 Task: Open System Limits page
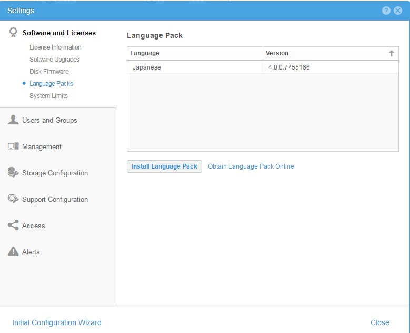pos(48,96)
